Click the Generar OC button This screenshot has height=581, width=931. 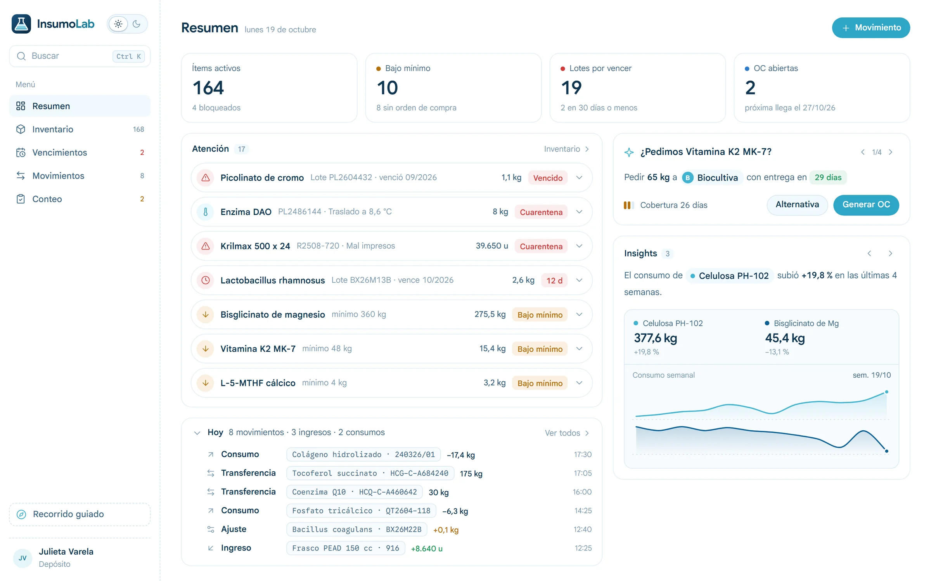pyautogui.click(x=866, y=205)
